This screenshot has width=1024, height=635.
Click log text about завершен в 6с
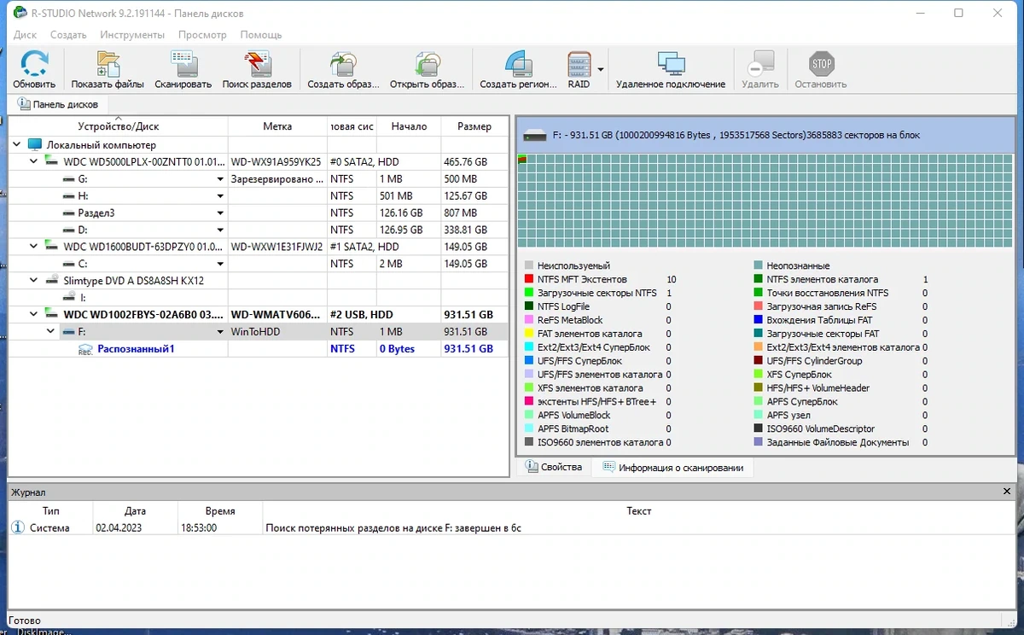click(x=393, y=527)
